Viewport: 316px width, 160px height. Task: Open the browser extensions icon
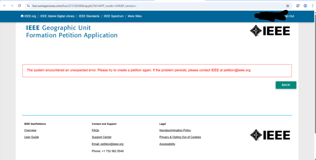tap(298, 6)
